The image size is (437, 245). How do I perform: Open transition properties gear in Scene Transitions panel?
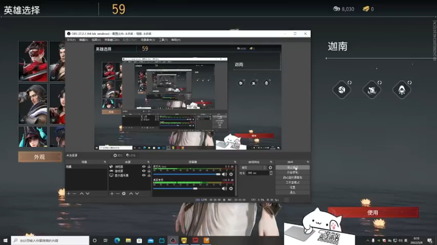(x=270, y=168)
